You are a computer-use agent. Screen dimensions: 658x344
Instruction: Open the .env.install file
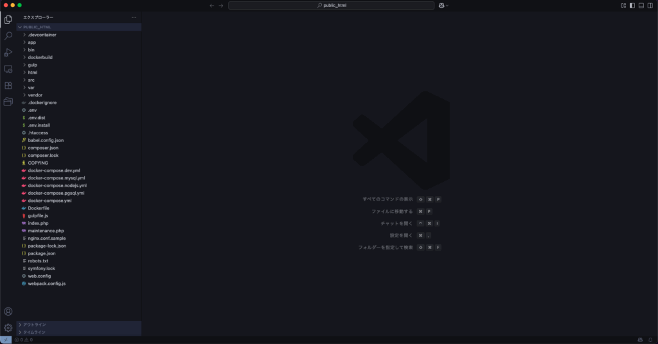click(x=79, y=125)
